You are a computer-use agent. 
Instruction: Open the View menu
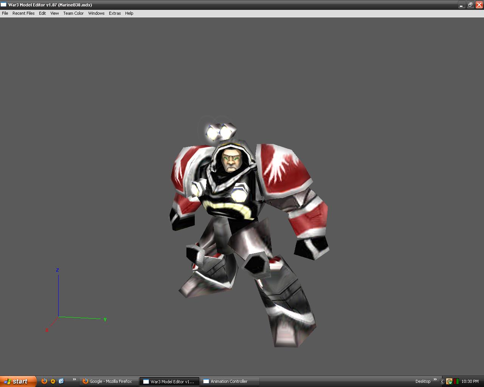[54, 13]
